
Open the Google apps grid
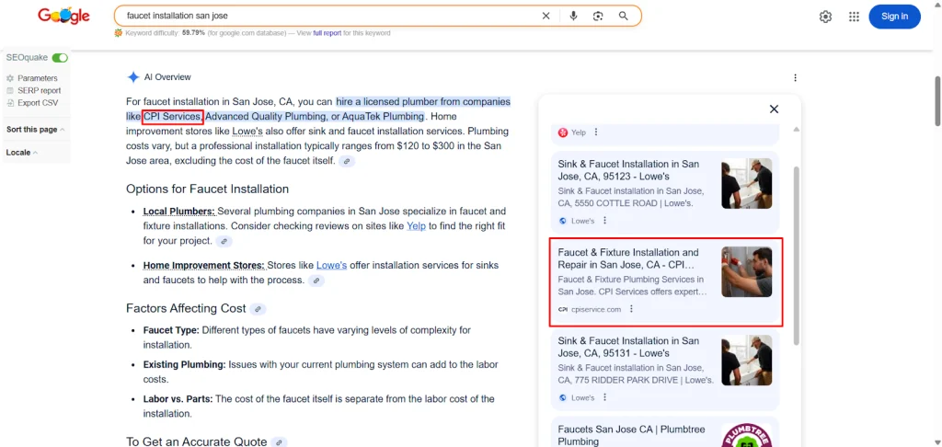pos(854,17)
